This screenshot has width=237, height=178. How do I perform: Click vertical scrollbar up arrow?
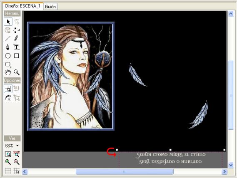coord(231,14)
